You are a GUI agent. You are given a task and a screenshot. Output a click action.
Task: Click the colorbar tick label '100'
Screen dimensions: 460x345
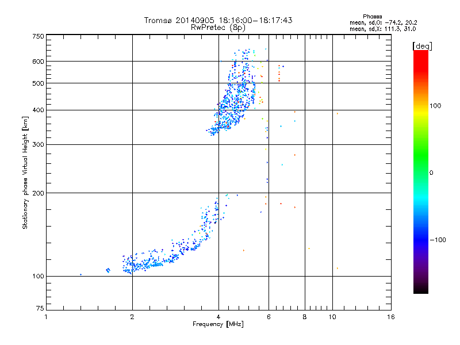tap(435, 106)
